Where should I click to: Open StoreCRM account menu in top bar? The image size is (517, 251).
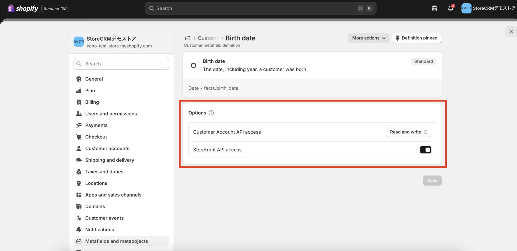click(x=488, y=8)
